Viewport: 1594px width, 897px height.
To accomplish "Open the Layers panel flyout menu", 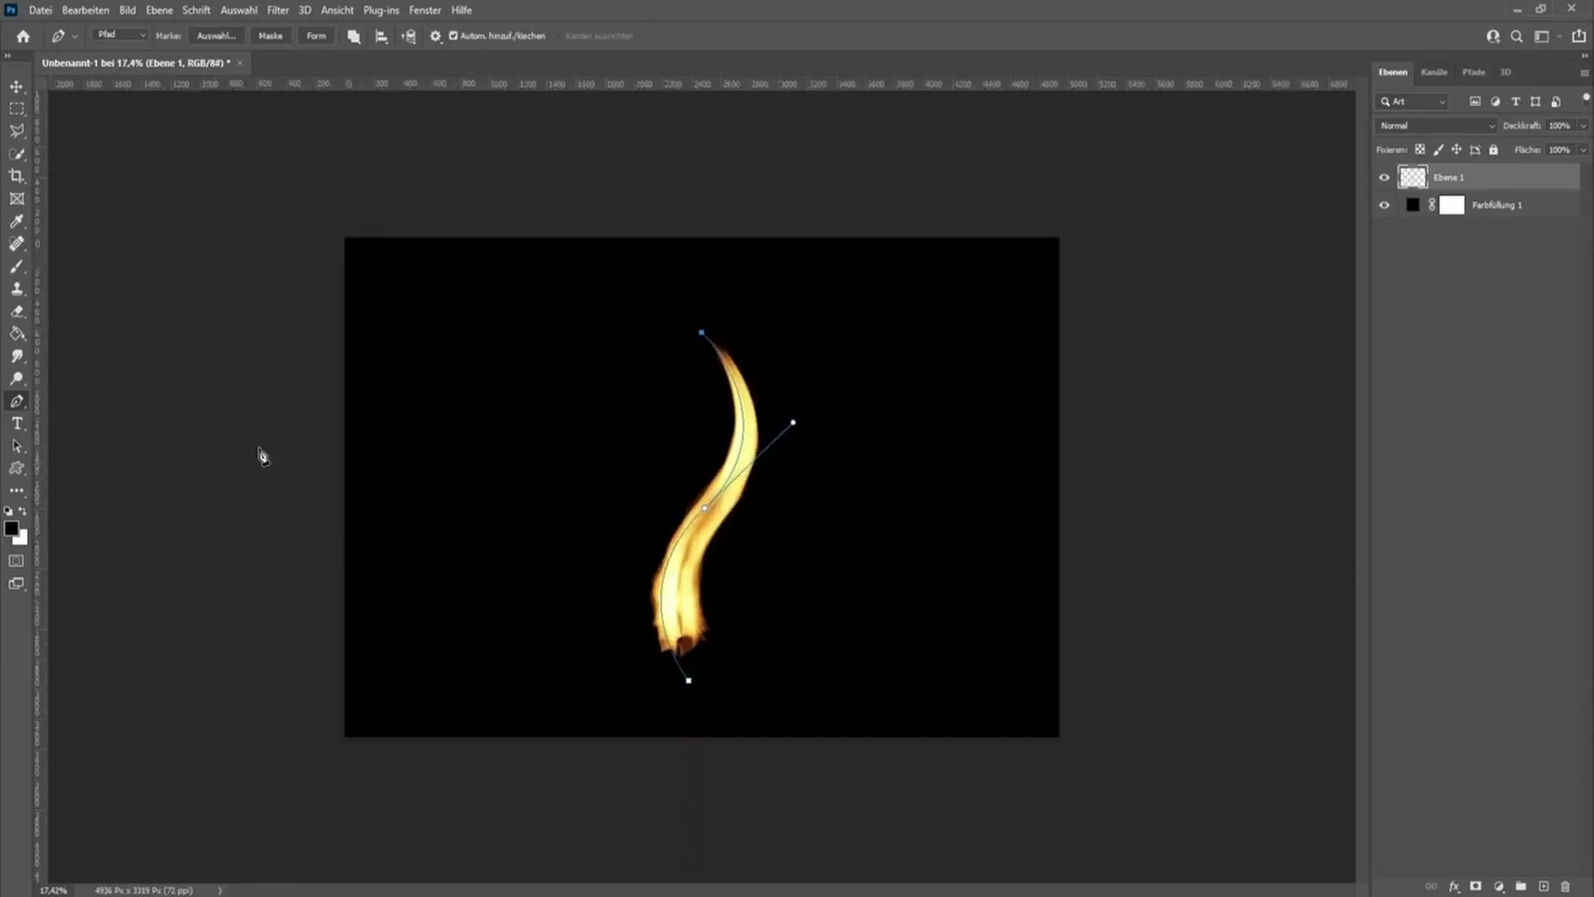I will tap(1584, 72).
